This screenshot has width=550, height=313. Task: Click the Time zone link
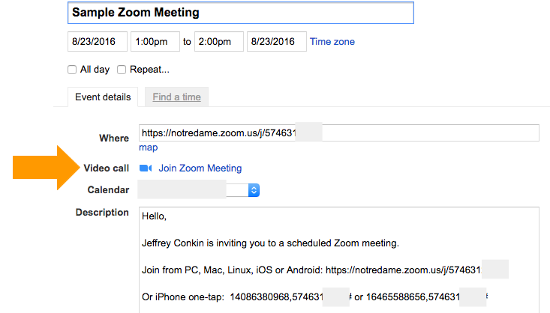tap(332, 42)
